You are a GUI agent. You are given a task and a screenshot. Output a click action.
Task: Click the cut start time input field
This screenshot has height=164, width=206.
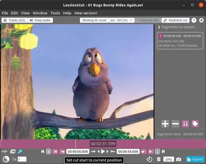click(78, 152)
